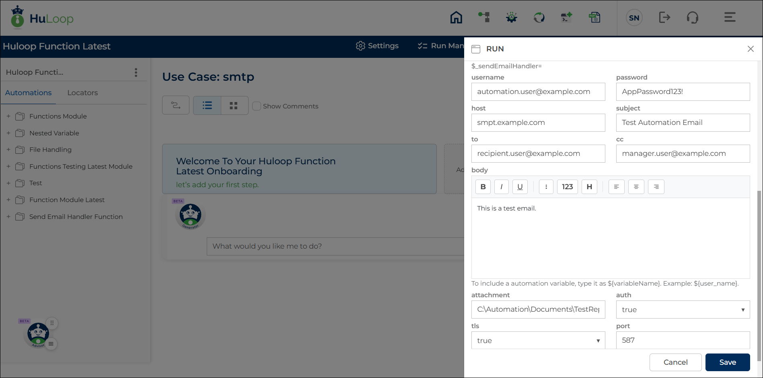
Task: Toggle the Show Comments checkbox
Action: (257, 106)
